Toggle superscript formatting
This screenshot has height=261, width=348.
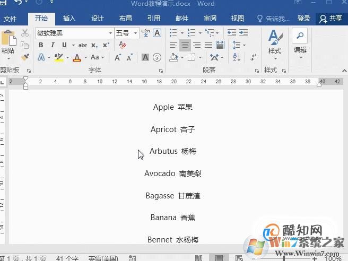tap(106, 45)
